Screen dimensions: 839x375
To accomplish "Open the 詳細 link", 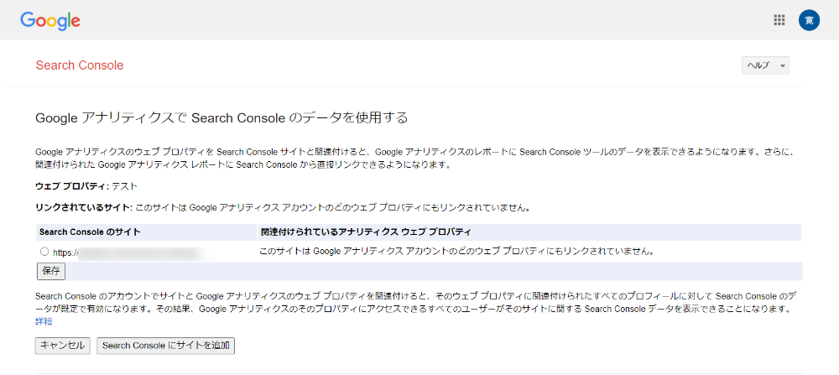I will click(x=44, y=321).
